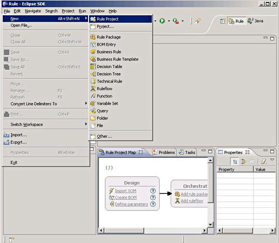Click the External Tools run icon in toolbar
Viewport: 279px width, 243px height.
click(176, 21)
